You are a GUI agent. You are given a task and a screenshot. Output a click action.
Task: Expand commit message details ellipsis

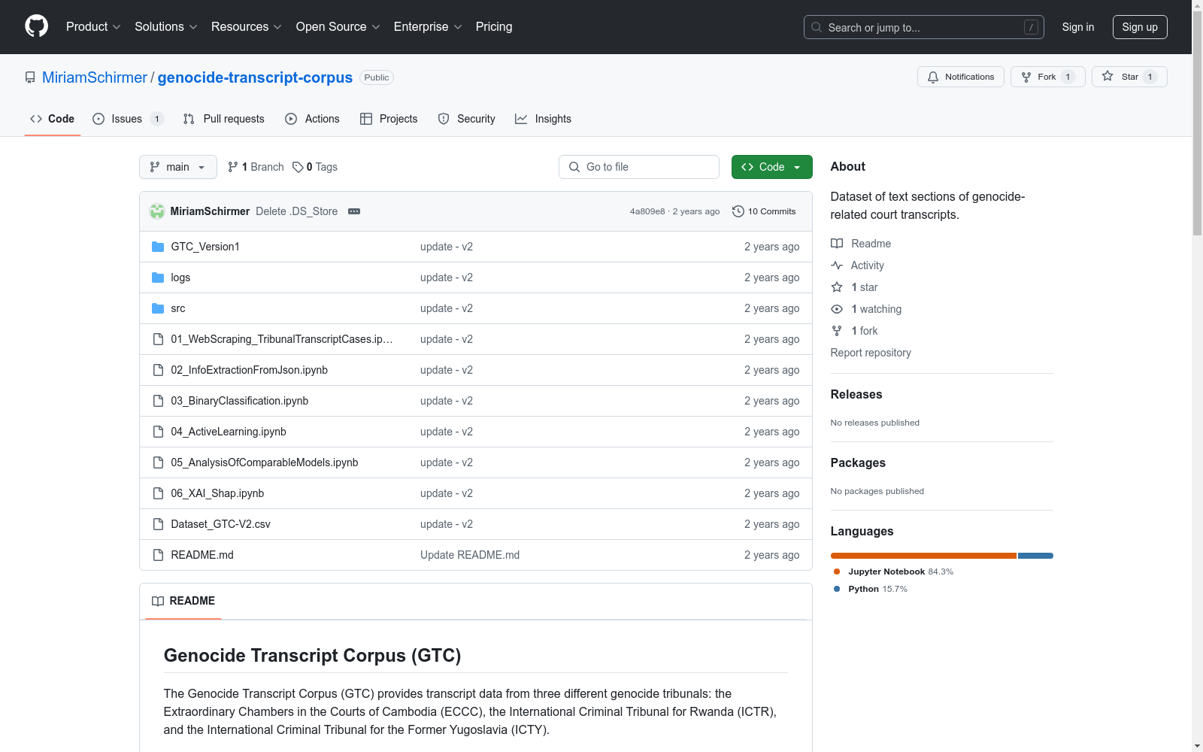coord(354,211)
